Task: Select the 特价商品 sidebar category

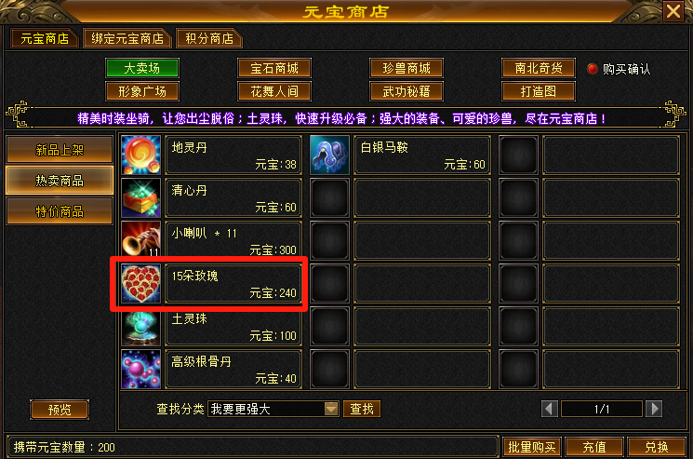Action: click(x=60, y=211)
